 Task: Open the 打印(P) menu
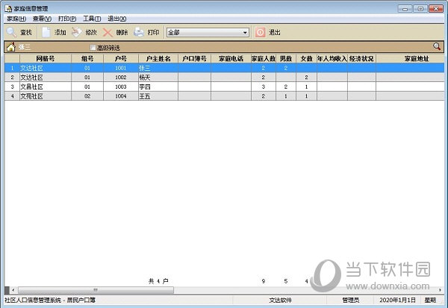67,19
